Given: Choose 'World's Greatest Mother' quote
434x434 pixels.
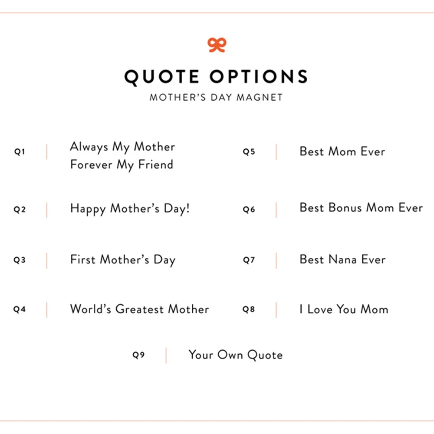Looking at the screenshot, I should click(x=139, y=309).
